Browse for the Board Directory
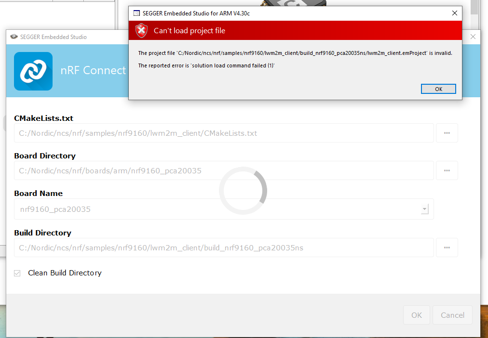Image resolution: width=488 pixels, height=338 pixels. [447, 170]
